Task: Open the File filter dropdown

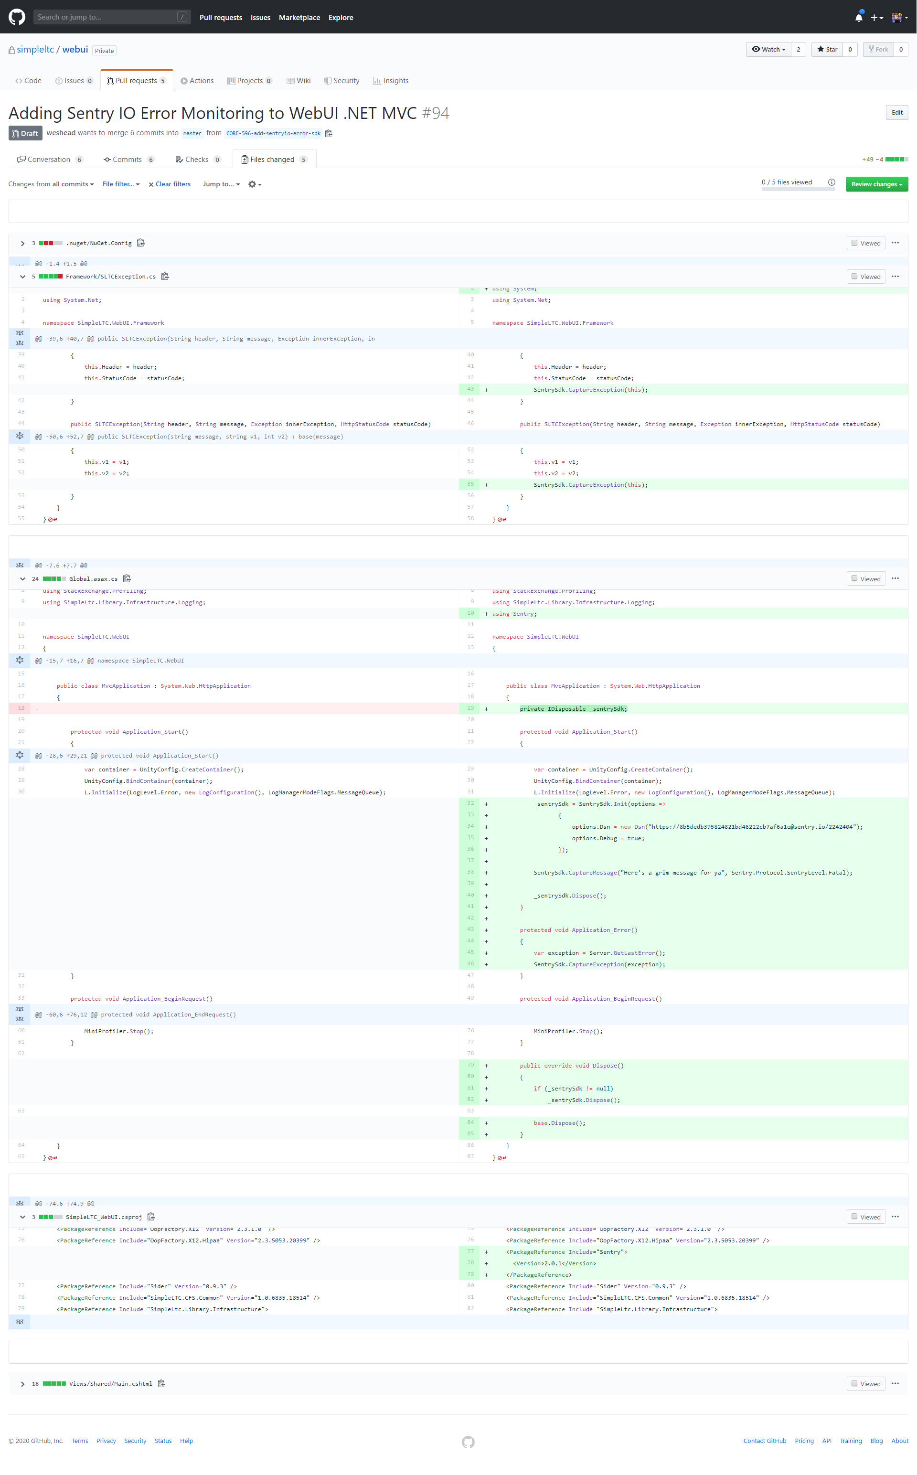Action: pyautogui.click(x=120, y=184)
